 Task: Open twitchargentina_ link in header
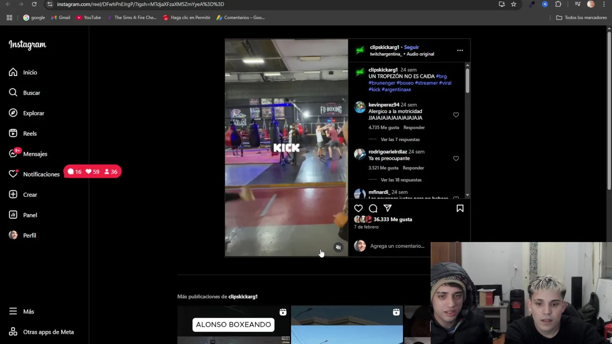coord(386,54)
